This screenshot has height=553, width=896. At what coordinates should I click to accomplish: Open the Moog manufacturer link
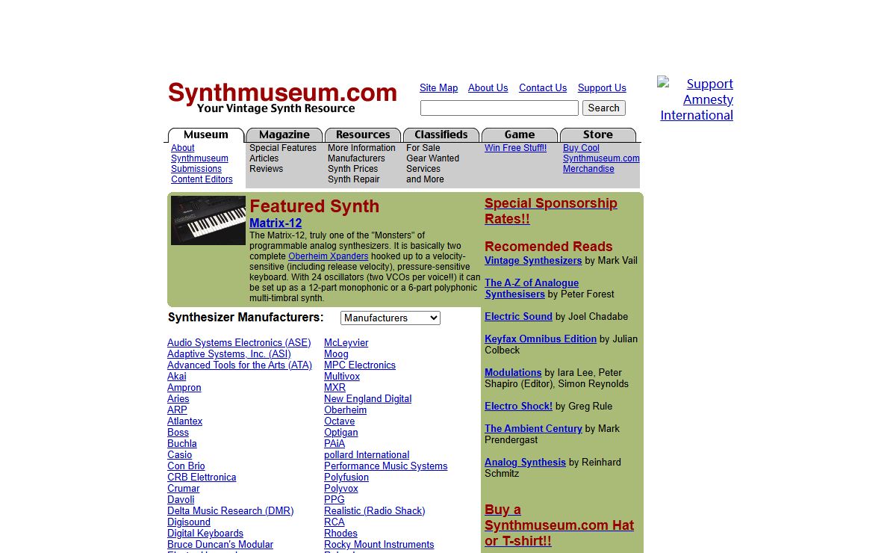point(336,354)
